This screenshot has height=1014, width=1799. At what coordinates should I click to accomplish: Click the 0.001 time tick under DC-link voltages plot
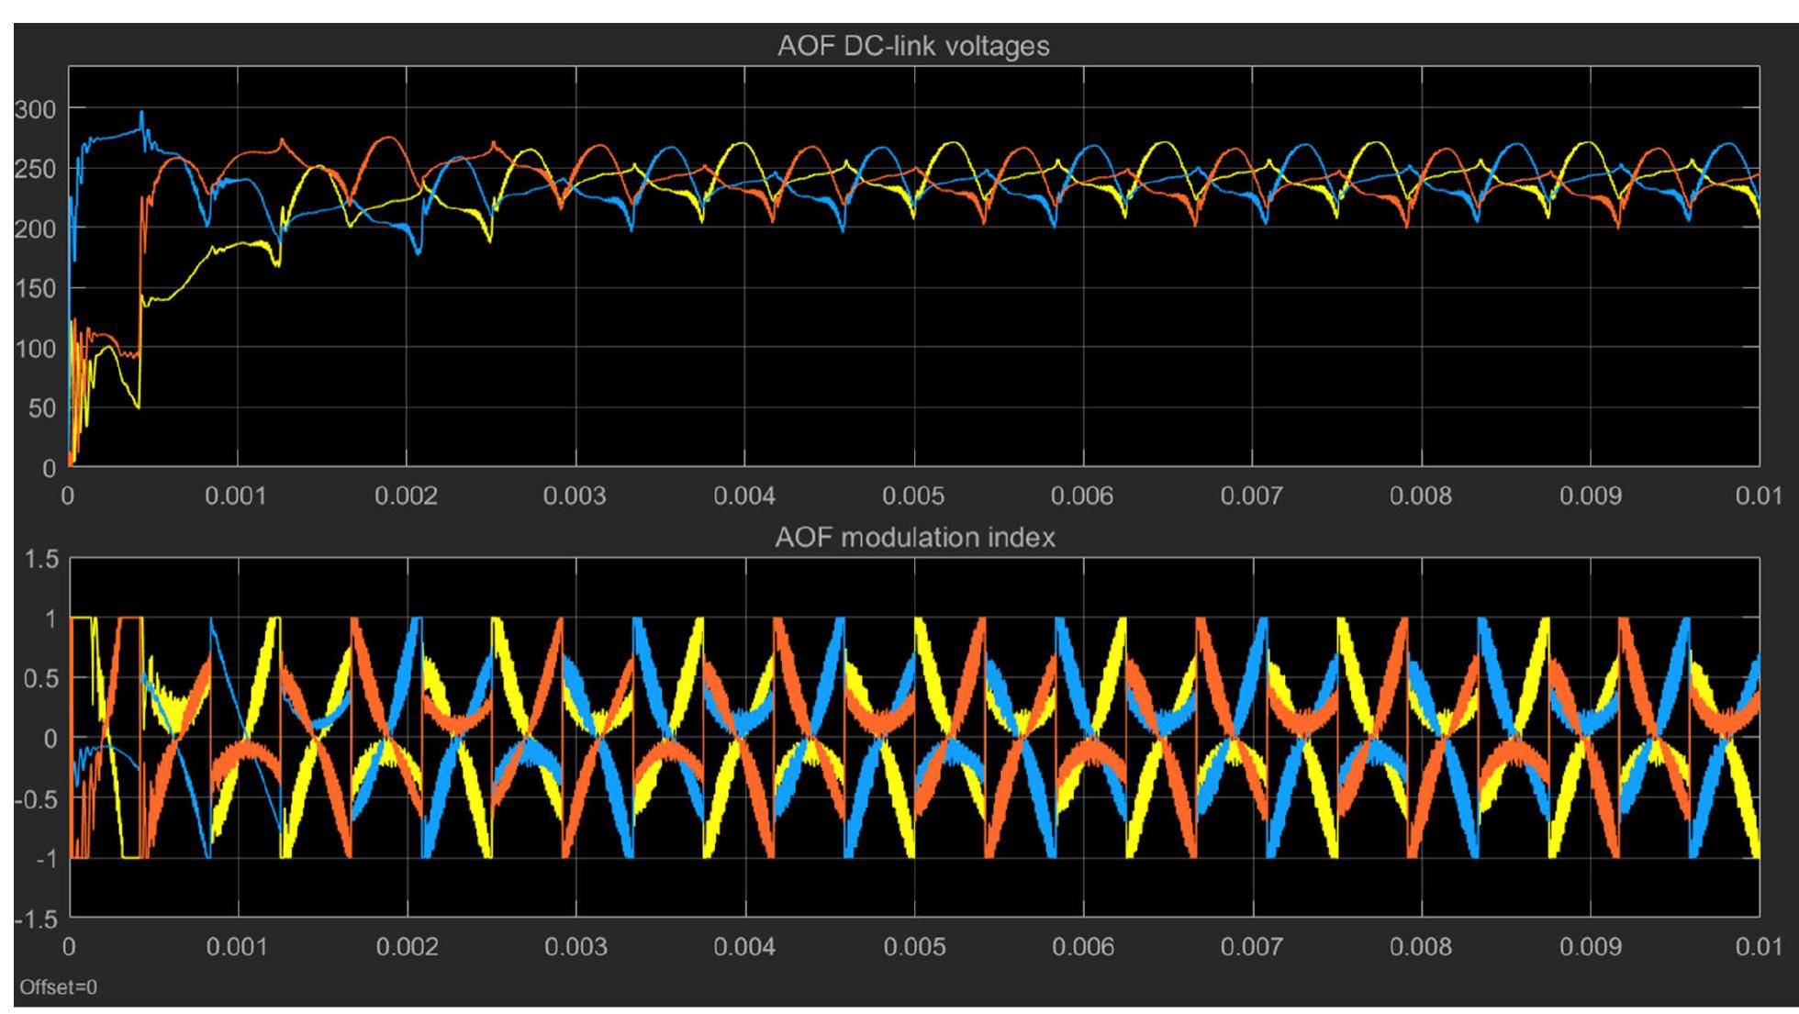coord(237,496)
